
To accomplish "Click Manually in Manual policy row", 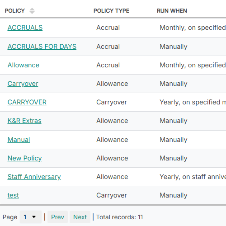I will coord(173,140).
